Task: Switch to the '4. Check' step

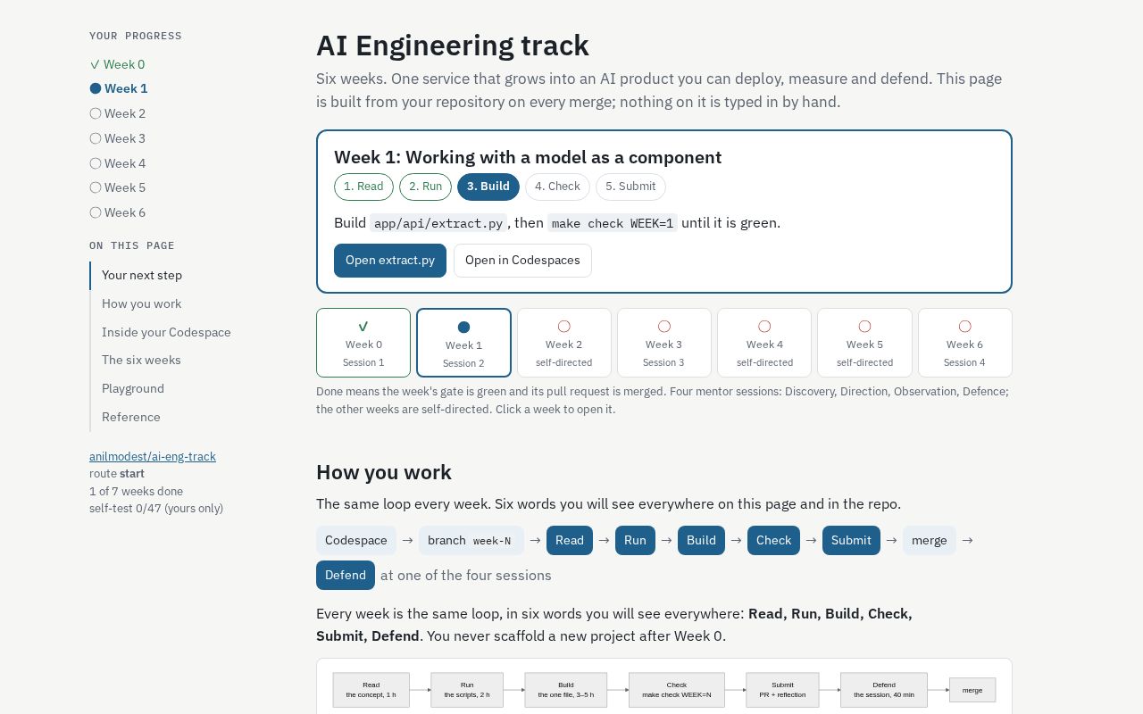Action: (557, 187)
